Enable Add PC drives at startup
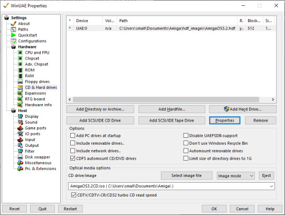 72,136
